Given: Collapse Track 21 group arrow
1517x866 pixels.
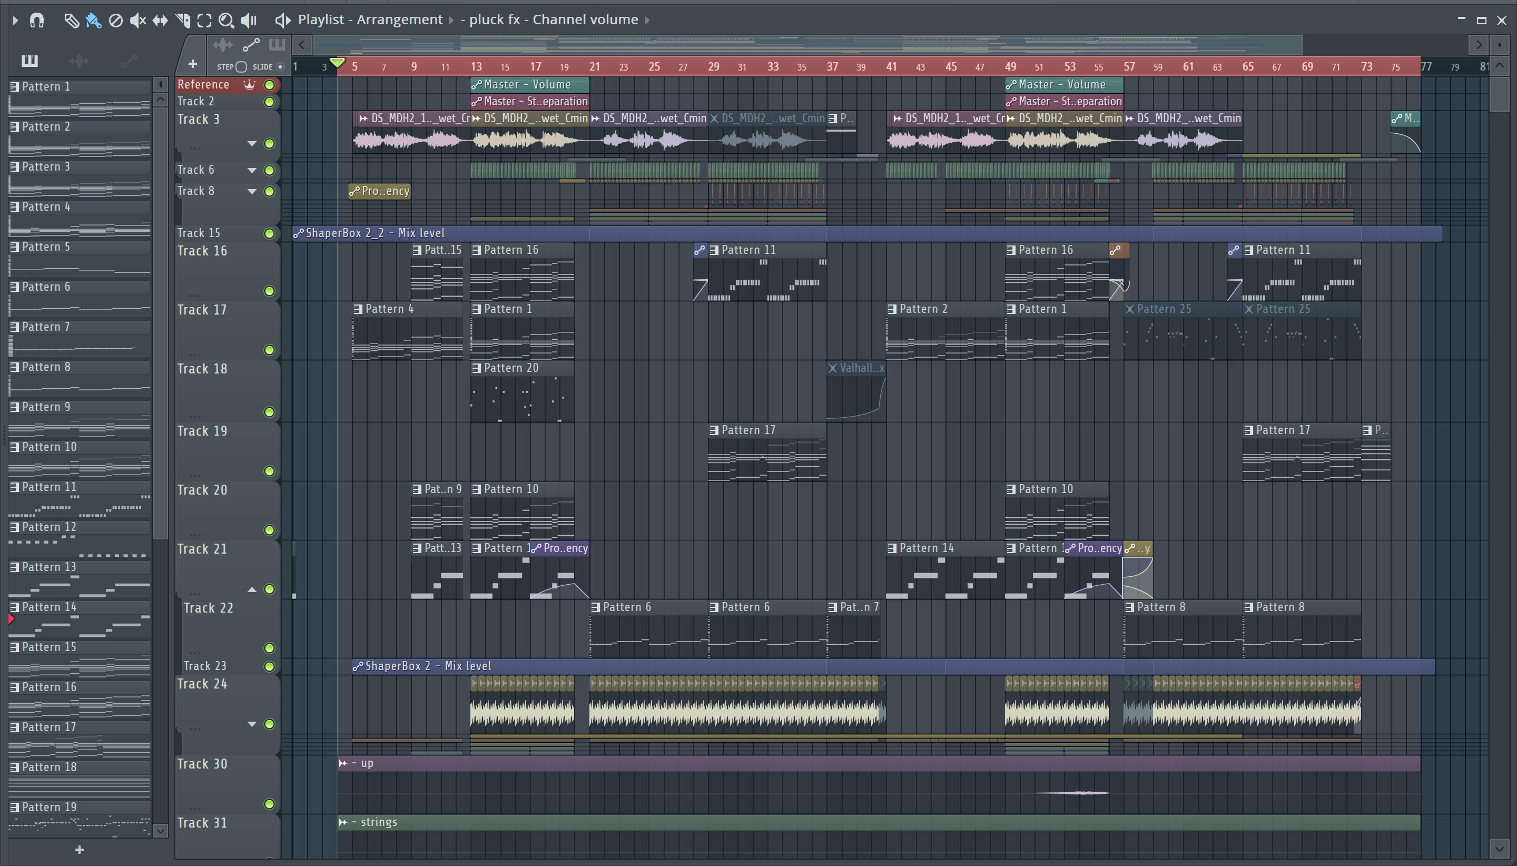Looking at the screenshot, I should pos(252,589).
